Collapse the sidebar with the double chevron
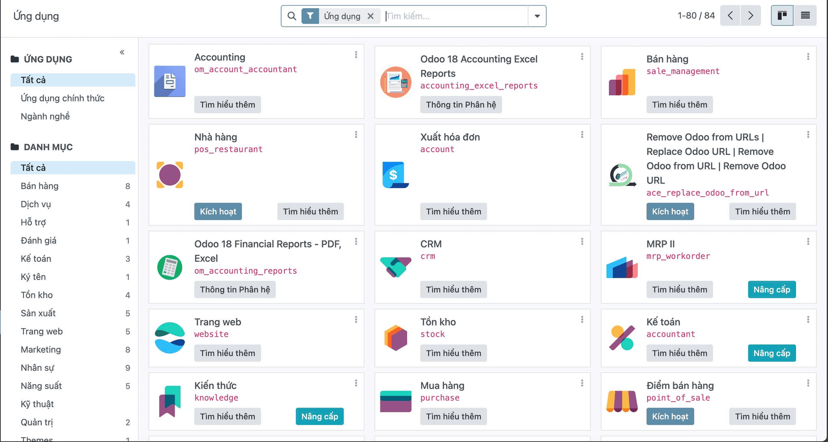 (x=122, y=52)
